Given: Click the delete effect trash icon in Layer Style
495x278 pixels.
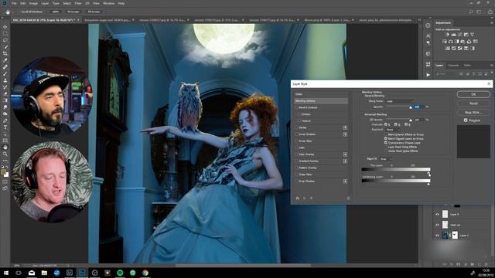Looking at the screenshot, I should pos(348,198).
